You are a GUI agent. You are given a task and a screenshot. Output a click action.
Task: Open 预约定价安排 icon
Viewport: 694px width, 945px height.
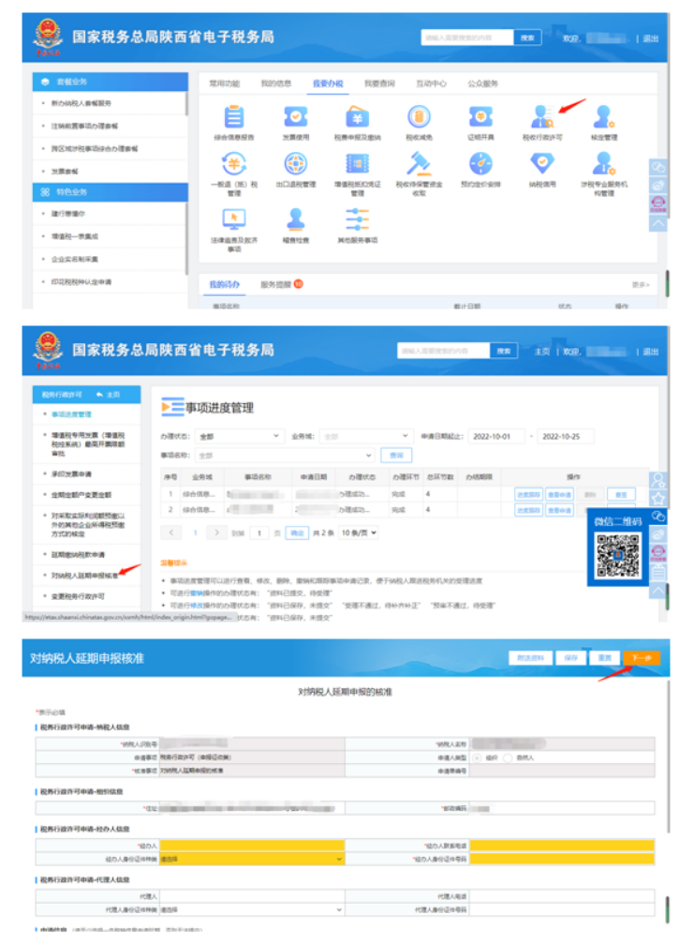pyautogui.click(x=480, y=163)
